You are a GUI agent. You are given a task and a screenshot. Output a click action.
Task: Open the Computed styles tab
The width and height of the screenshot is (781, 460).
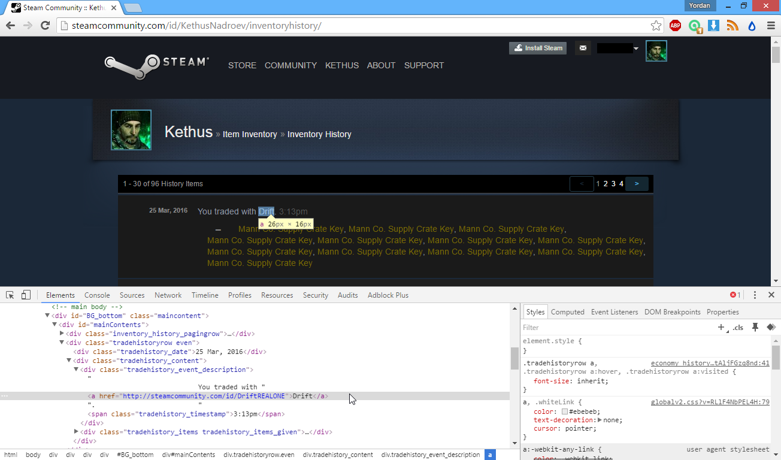567,312
